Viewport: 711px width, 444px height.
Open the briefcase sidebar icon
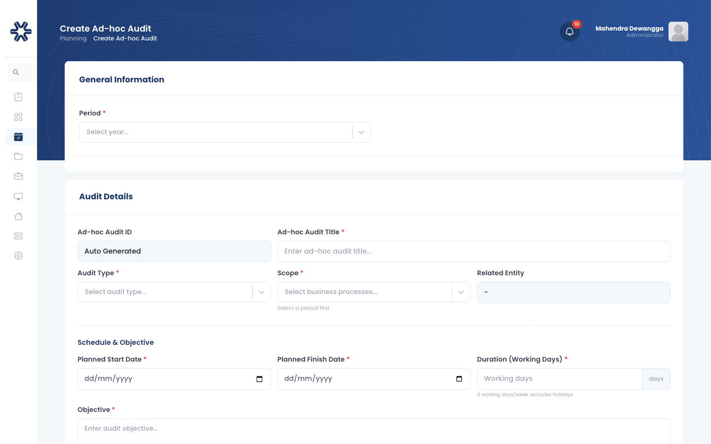tap(18, 176)
